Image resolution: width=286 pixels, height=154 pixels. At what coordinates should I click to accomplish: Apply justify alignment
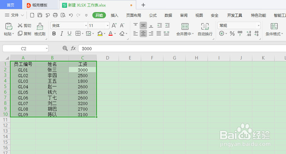pyautogui.click(x=159, y=33)
